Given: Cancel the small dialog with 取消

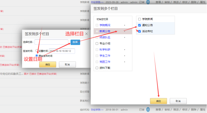Looking at the screenshot, I should click(x=67, y=64).
